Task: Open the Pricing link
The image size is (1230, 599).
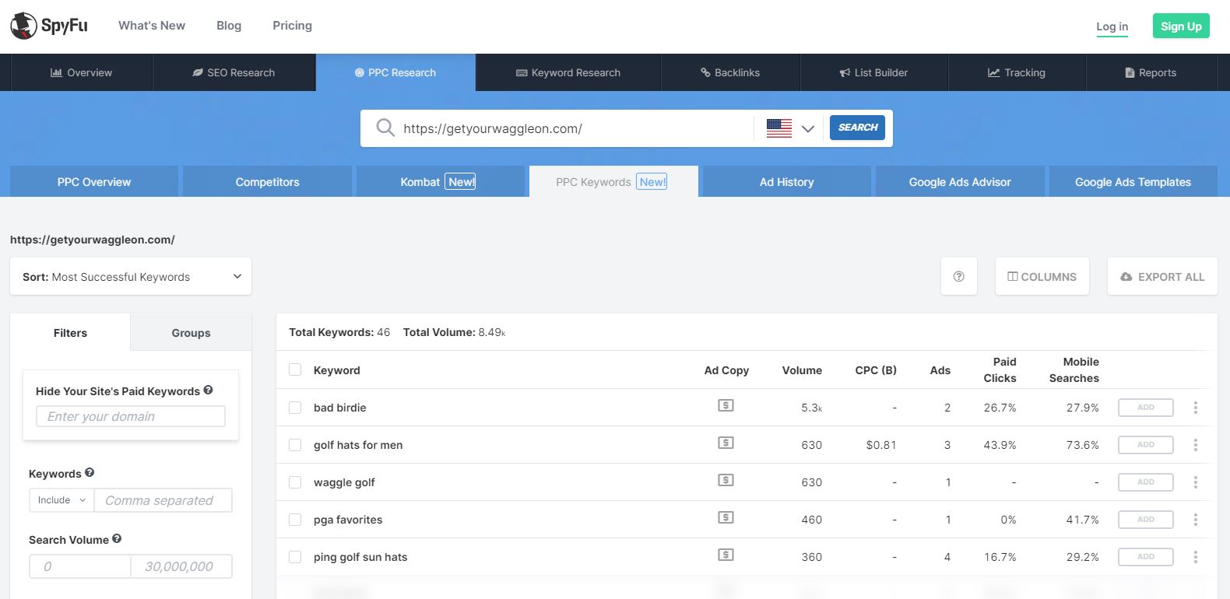Action: tap(292, 26)
